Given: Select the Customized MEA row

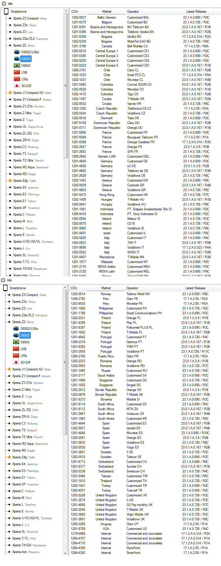Looking at the screenshot, I should pos(145,267).
